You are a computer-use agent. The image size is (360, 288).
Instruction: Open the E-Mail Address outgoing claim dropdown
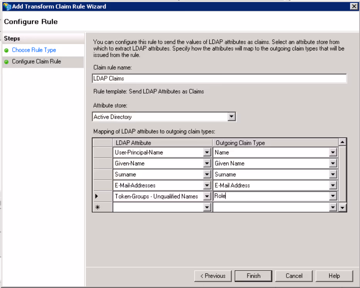(333, 186)
